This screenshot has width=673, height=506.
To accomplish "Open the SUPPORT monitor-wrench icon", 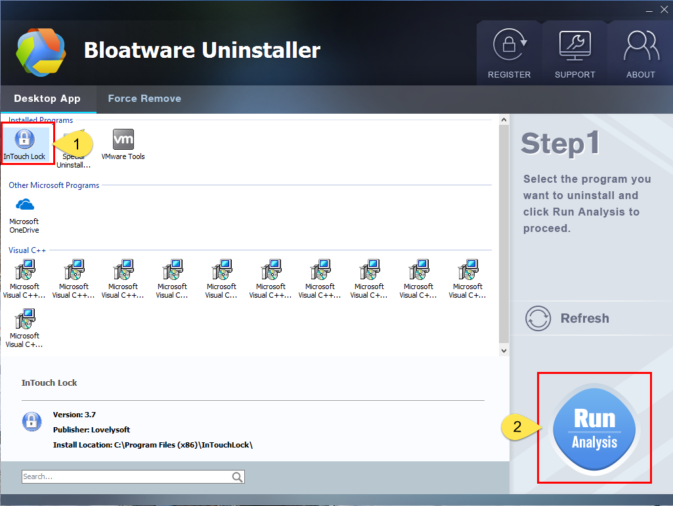I will (575, 45).
